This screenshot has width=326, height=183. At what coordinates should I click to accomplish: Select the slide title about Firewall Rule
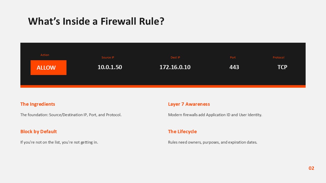tap(96, 21)
